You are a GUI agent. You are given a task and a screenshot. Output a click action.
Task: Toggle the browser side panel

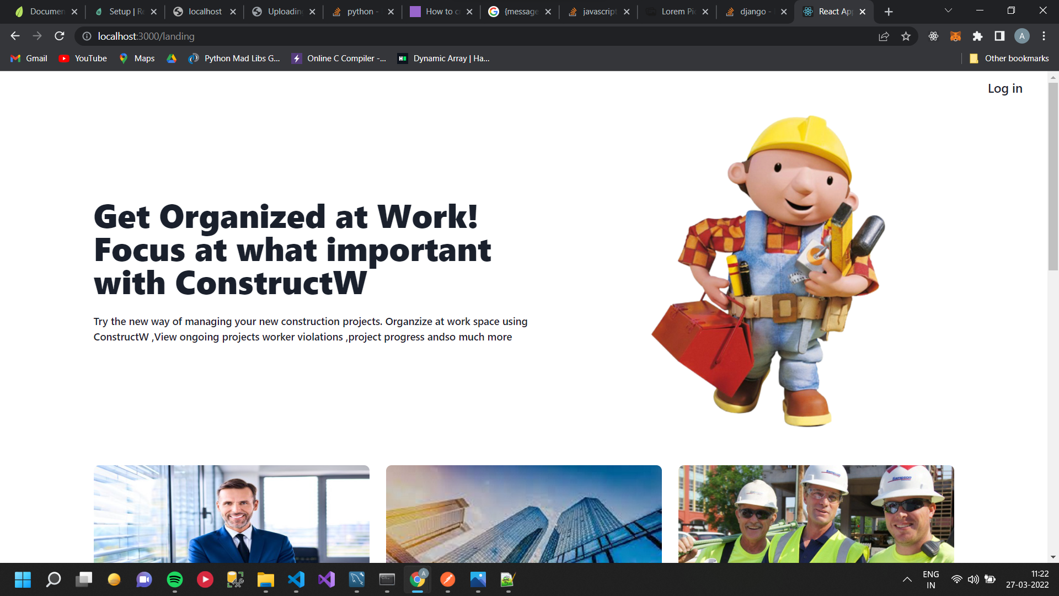pyautogui.click(x=999, y=36)
